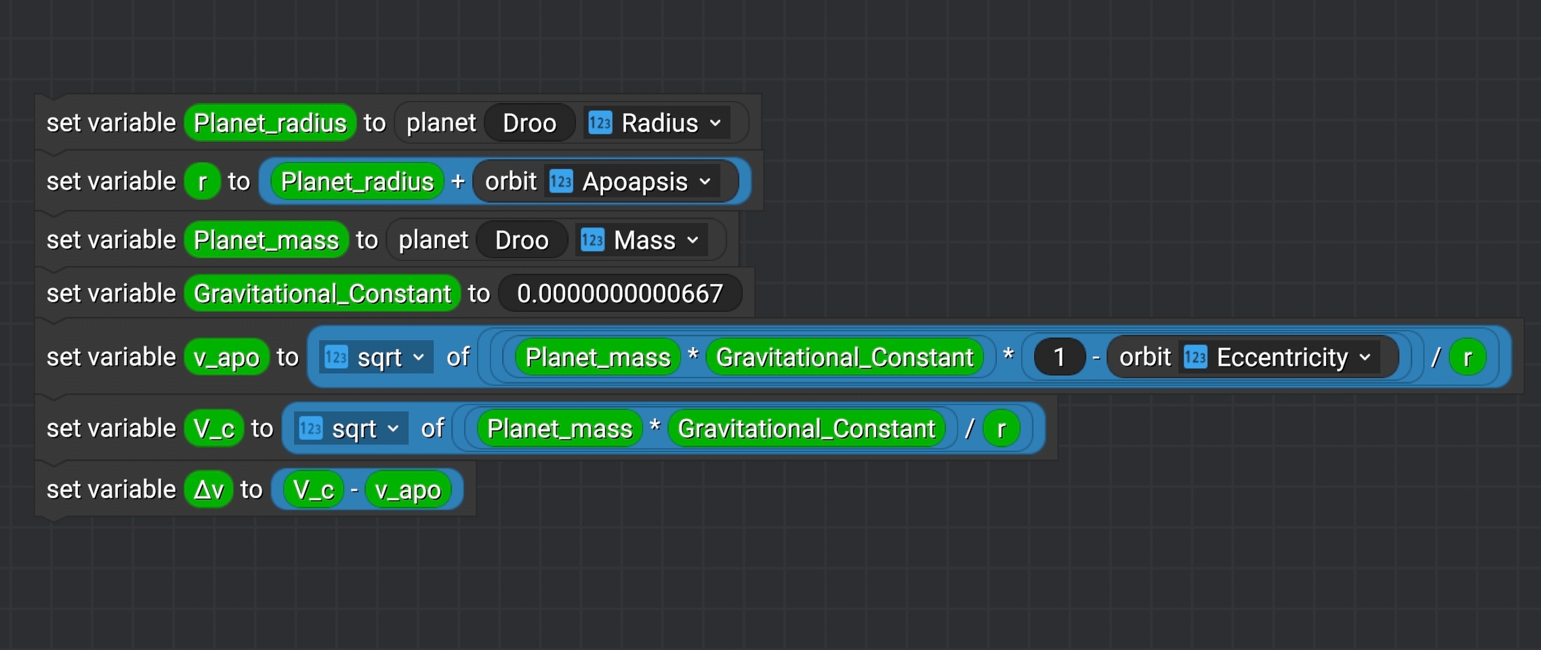The width and height of the screenshot is (1541, 650).
Task: Select the v_apo variable being set
Action: coord(226,357)
